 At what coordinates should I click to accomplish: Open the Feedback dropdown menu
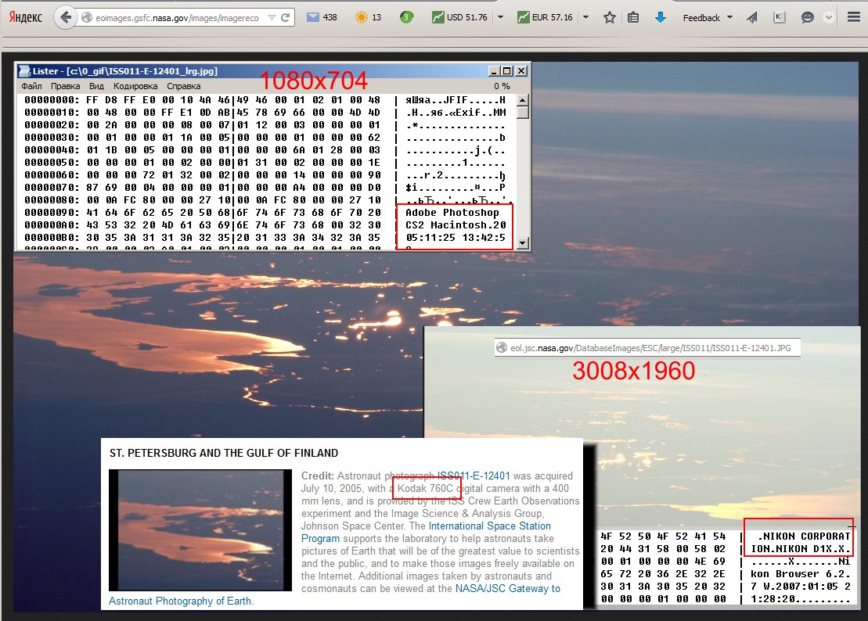(708, 18)
